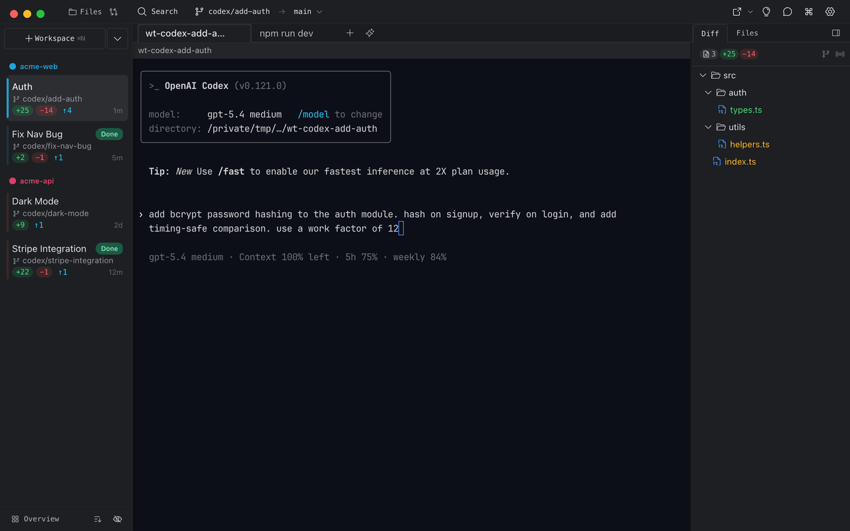
Task: Collapse the src folder chevron
Action: point(703,76)
